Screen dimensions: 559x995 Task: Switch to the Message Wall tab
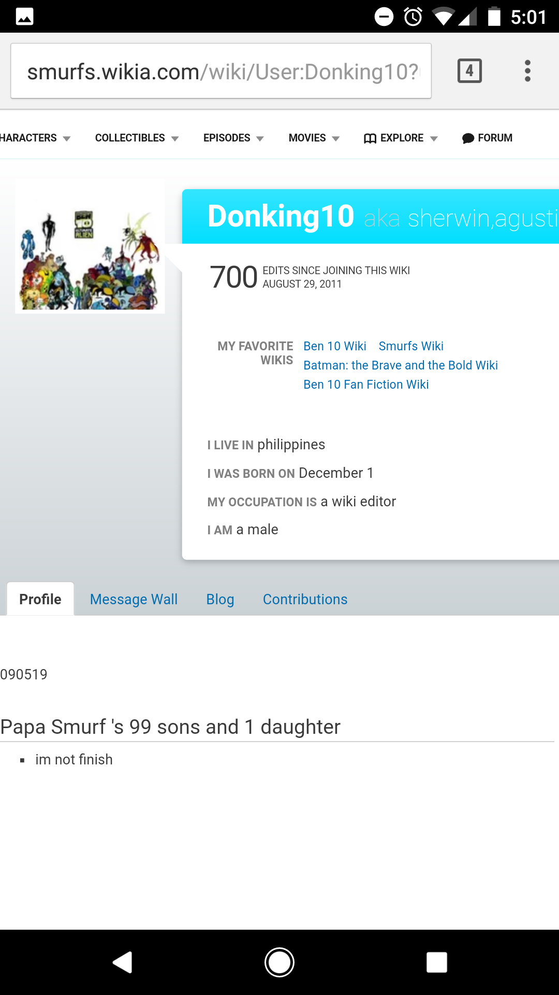(134, 599)
